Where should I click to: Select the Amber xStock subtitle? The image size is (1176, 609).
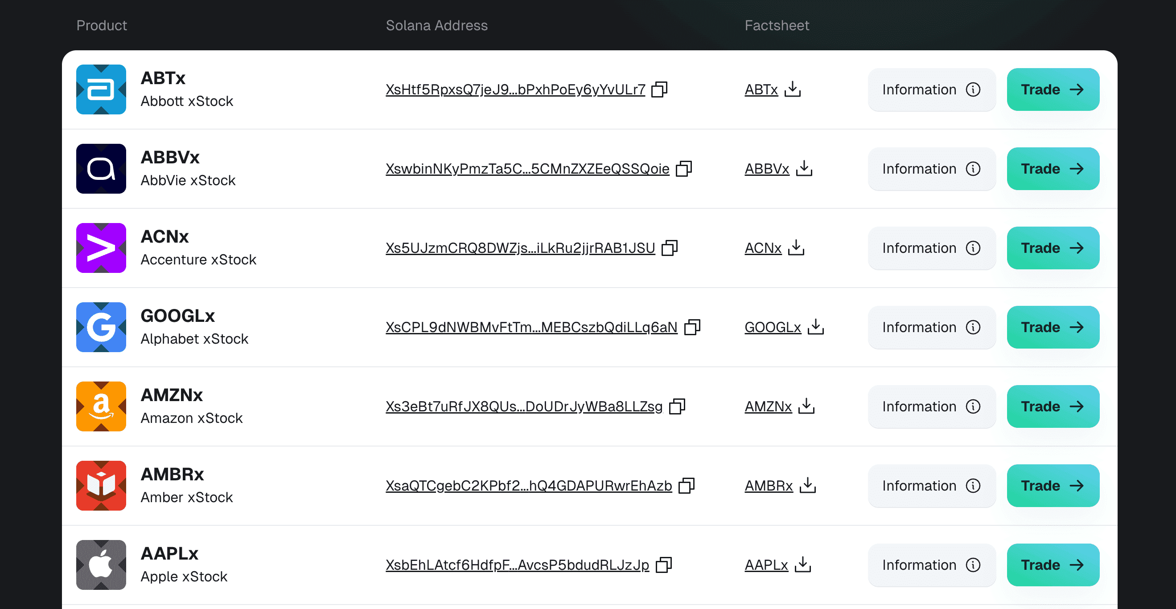click(187, 497)
